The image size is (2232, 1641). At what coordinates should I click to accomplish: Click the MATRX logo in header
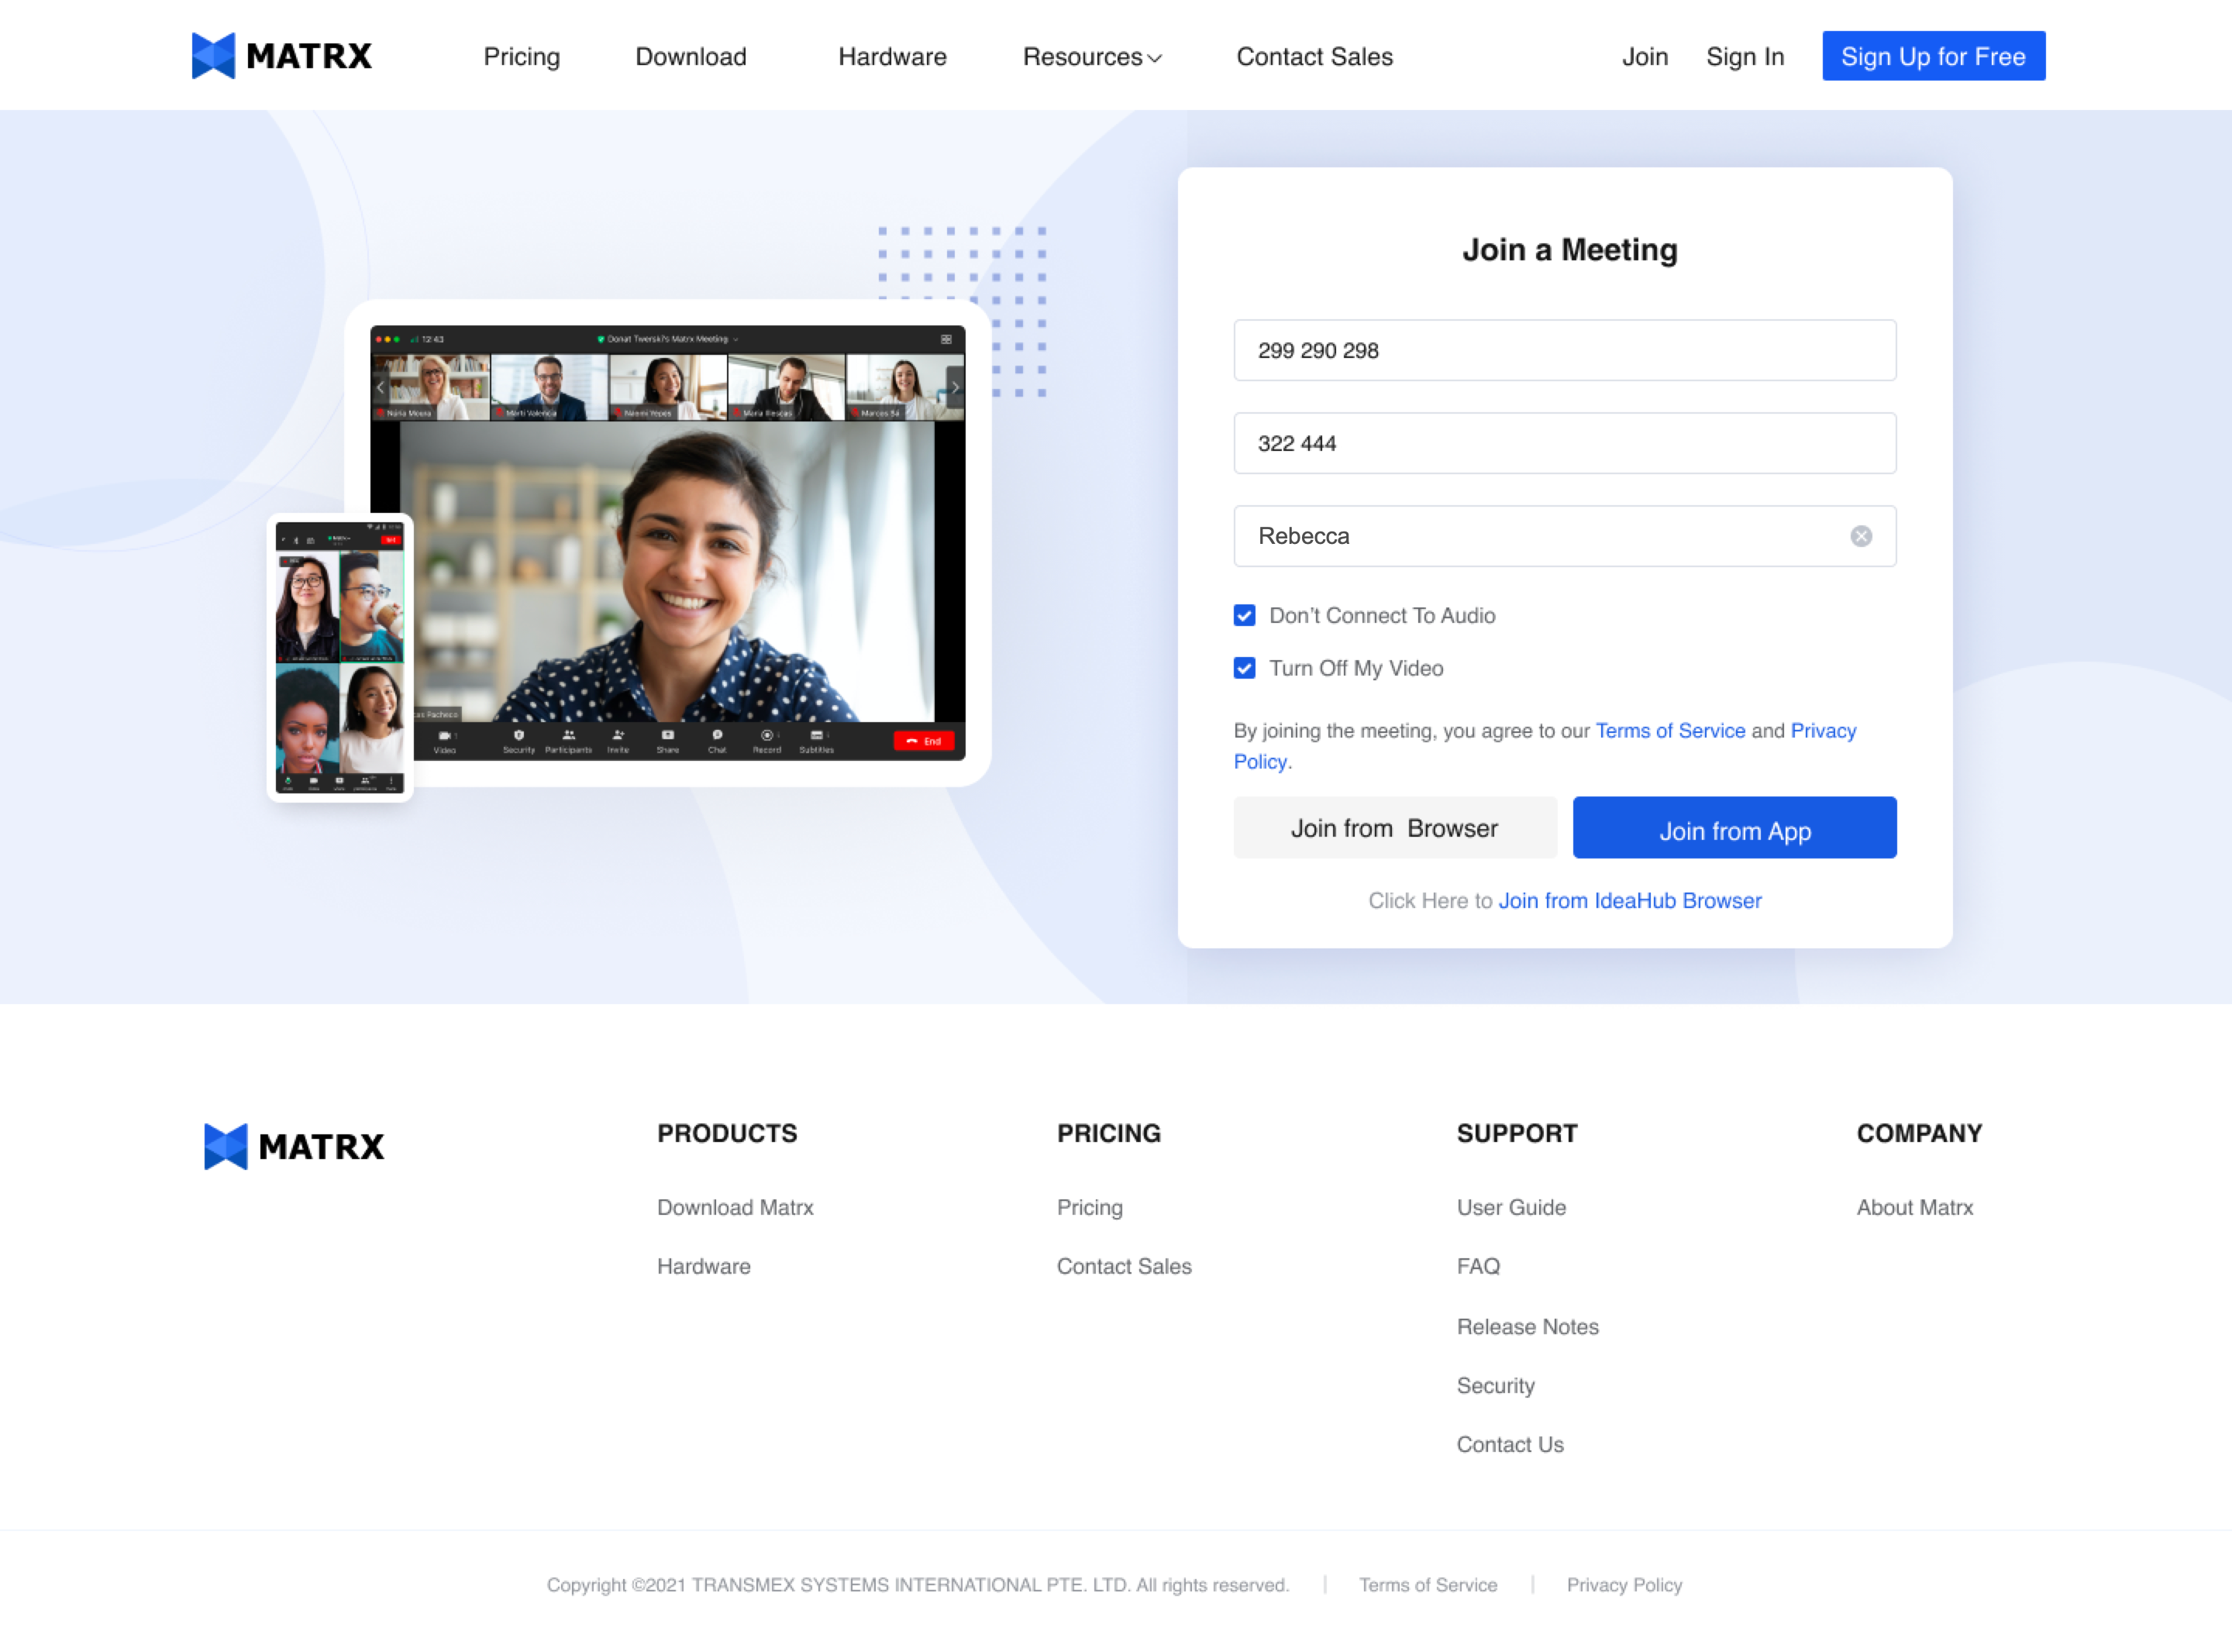(x=281, y=56)
